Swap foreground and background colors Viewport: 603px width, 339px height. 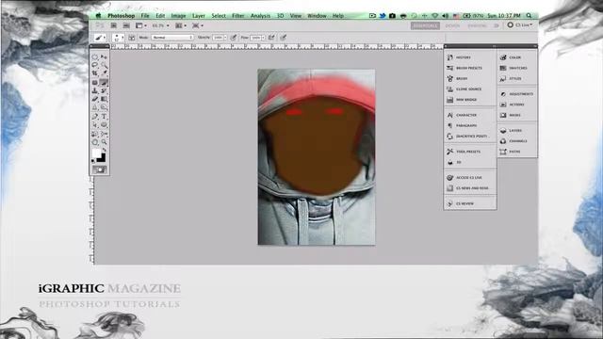click(x=105, y=150)
